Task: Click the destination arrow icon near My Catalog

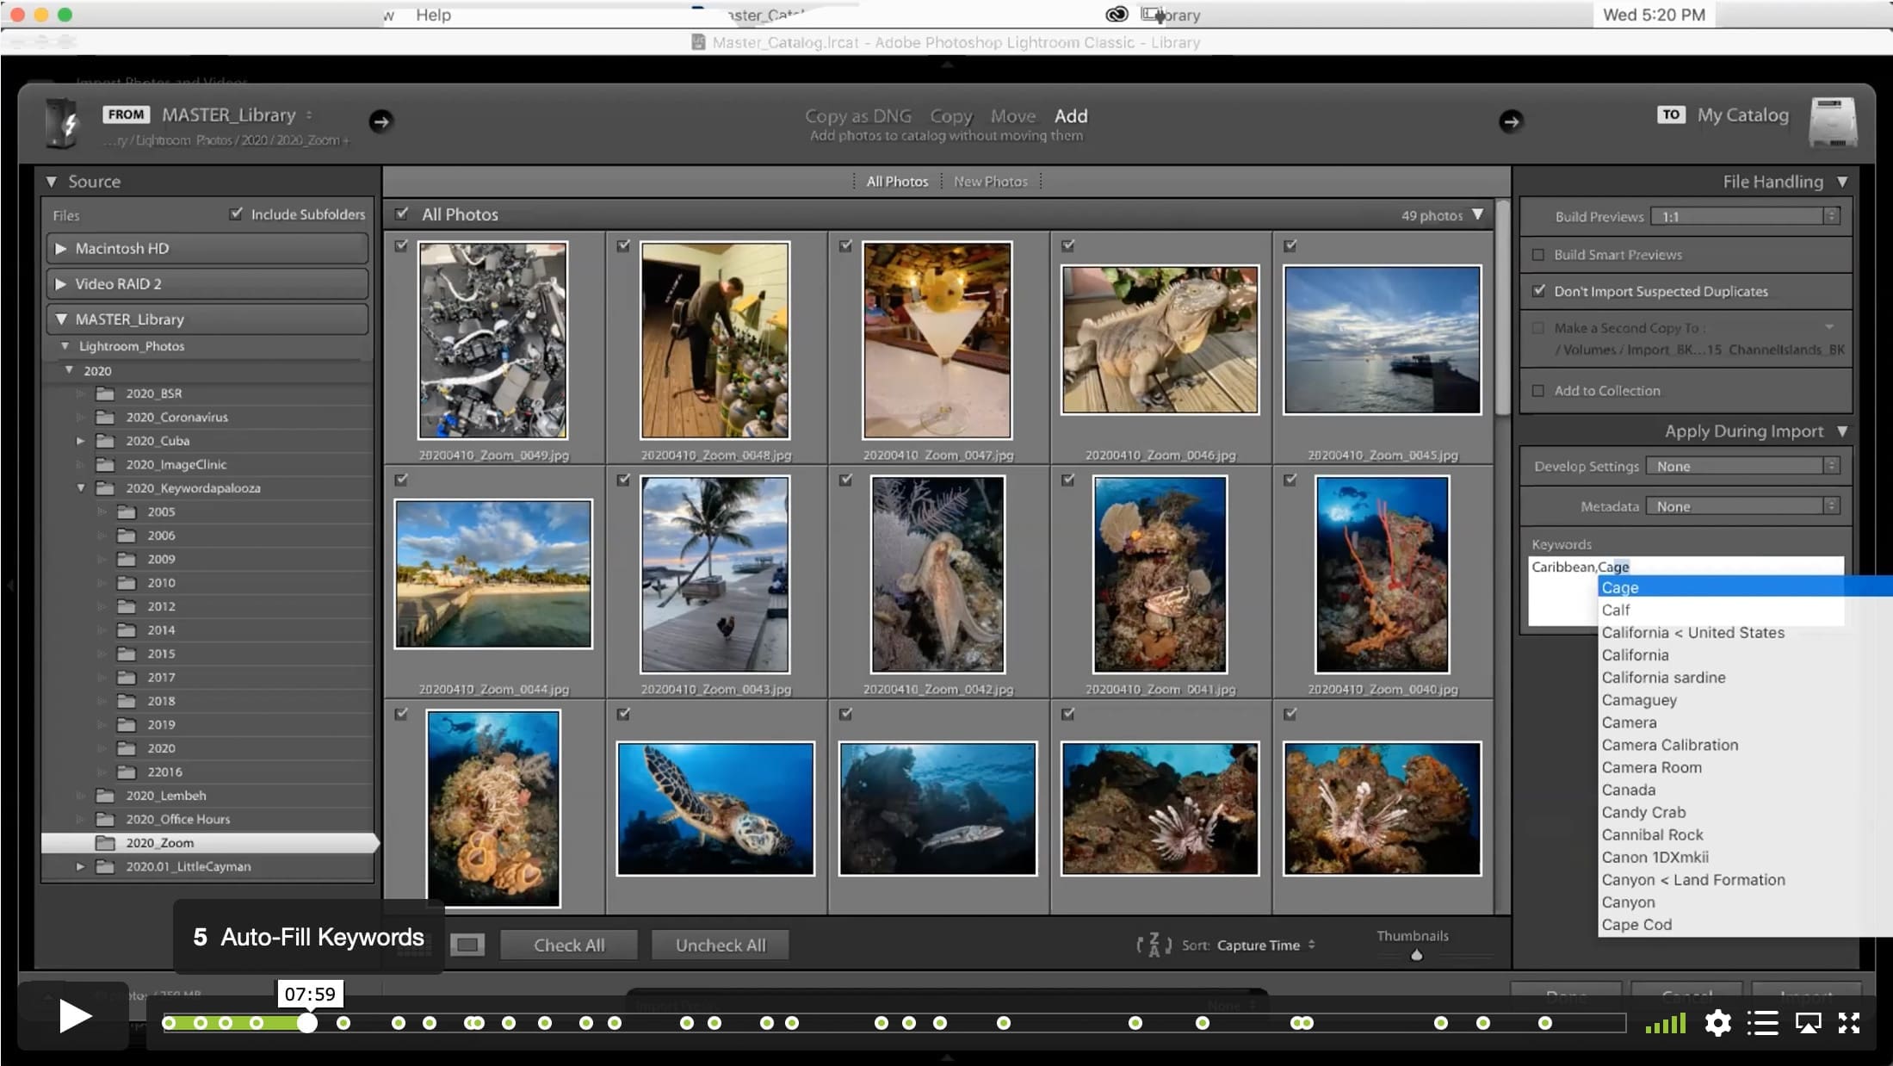Action: 1511,121
